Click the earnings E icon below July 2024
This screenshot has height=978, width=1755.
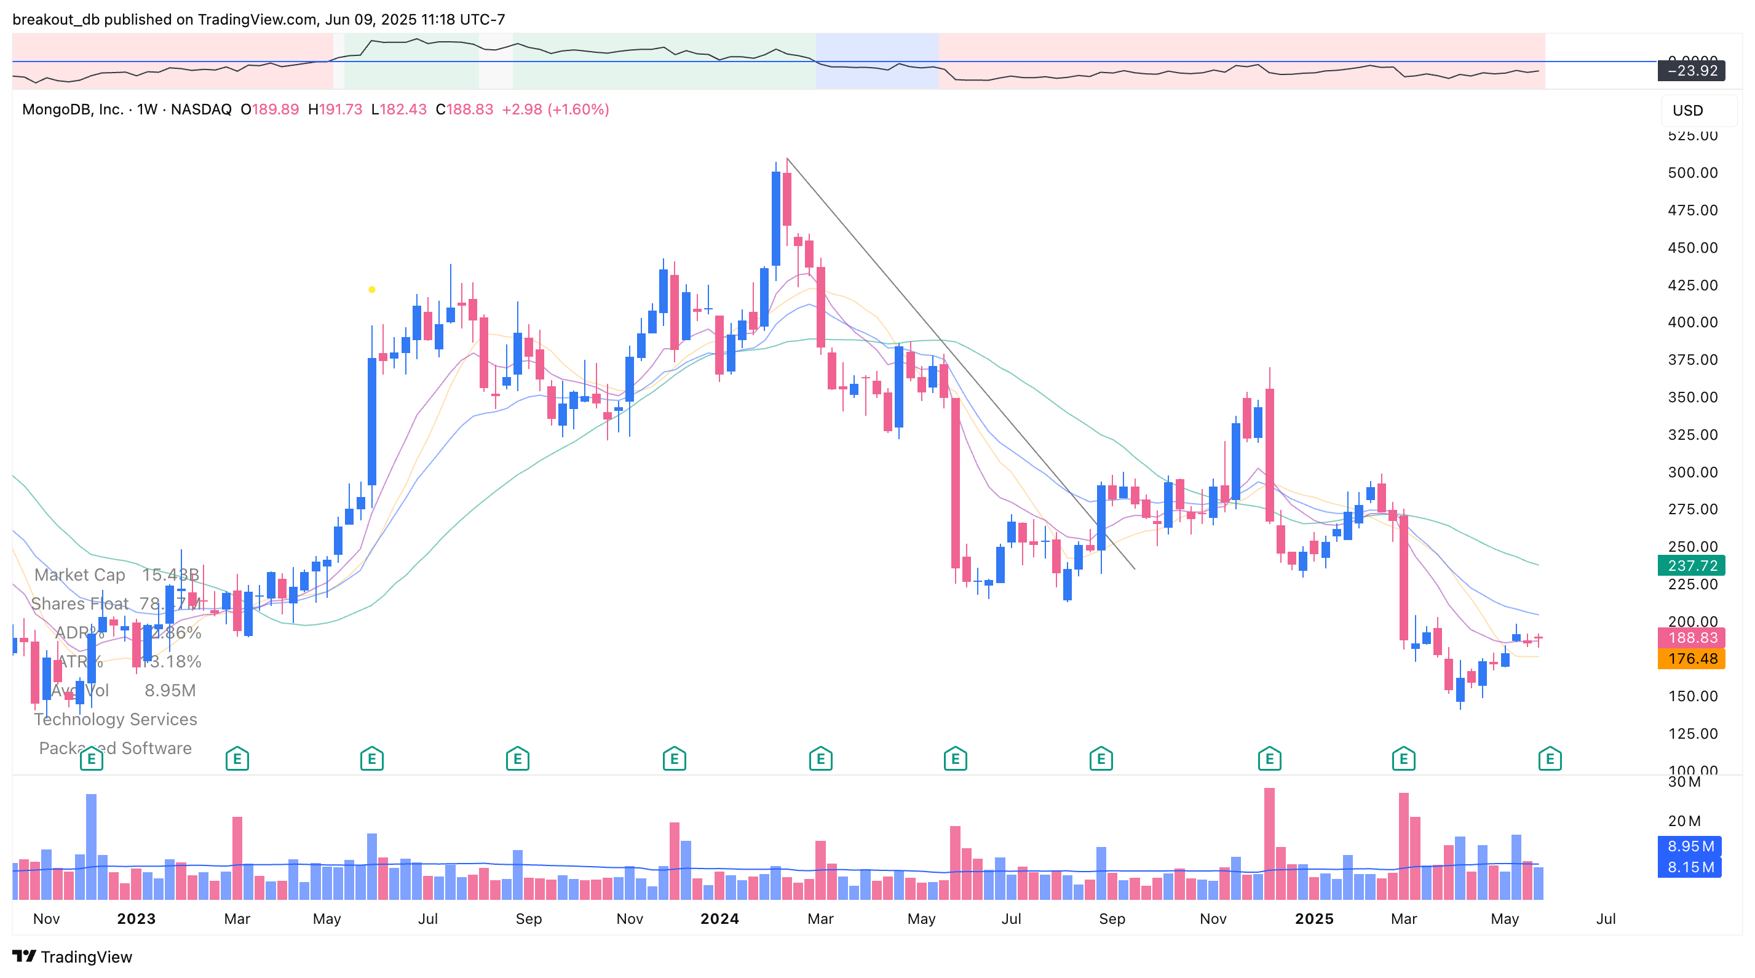click(x=955, y=758)
